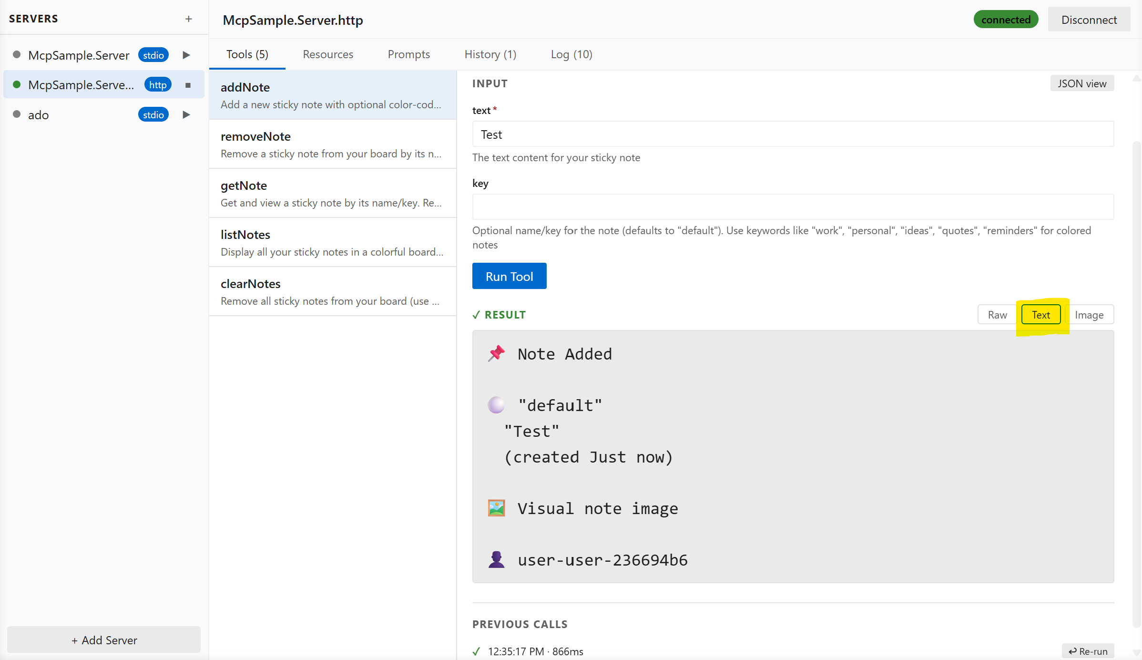This screenshot has height=660, width=1142.
Task: Select the highlighted Text result view
Action: coord(1041,314)
